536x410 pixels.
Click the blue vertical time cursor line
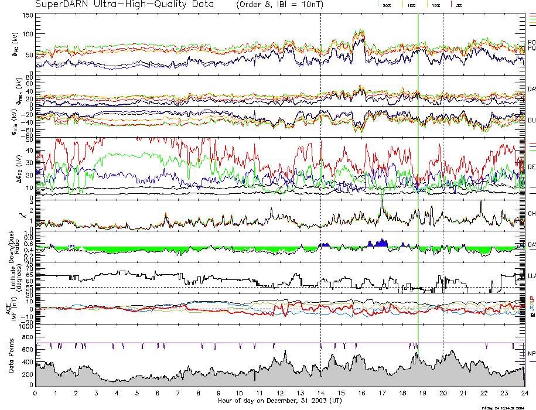(x=418, y=176)
